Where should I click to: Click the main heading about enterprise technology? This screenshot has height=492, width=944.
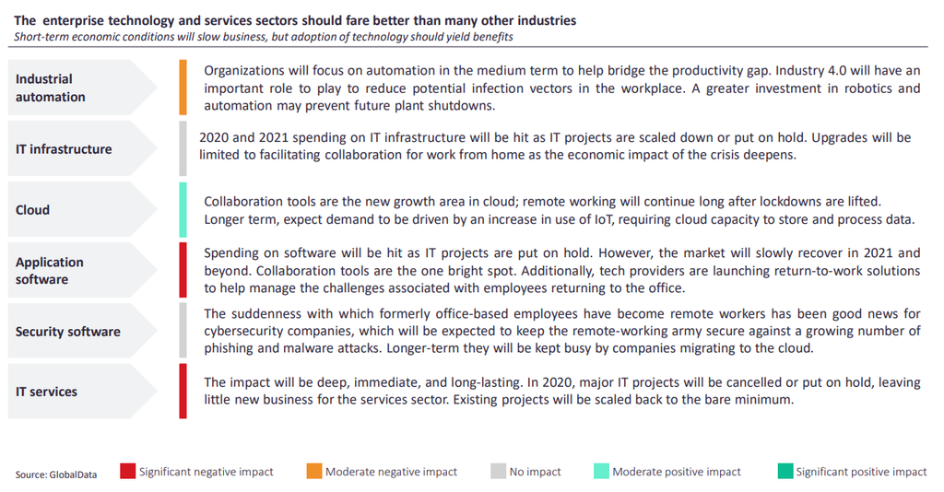[x=295, y=20]
